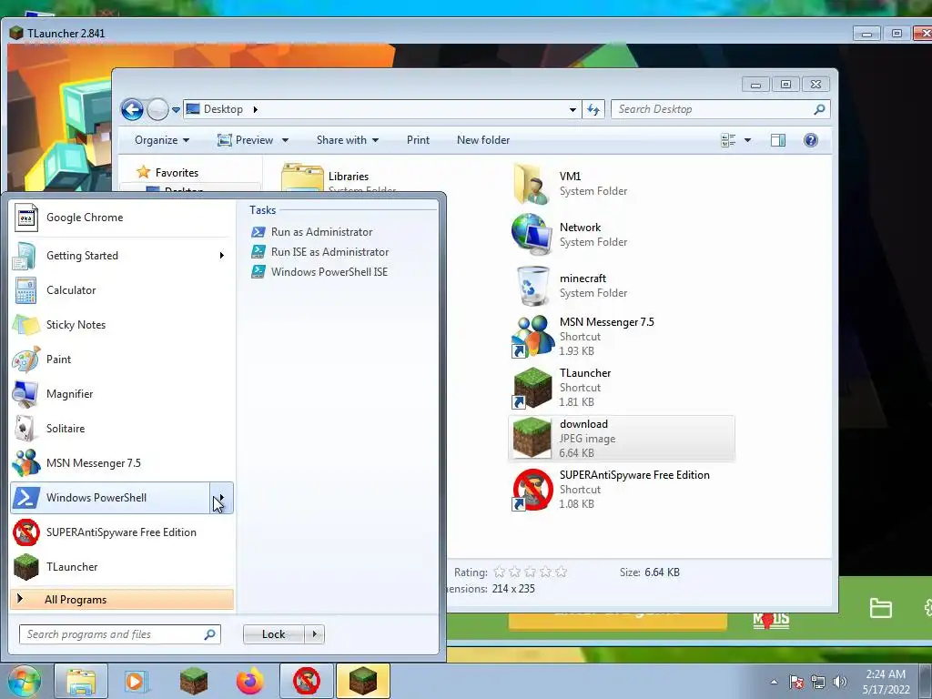Show hidden tray icons arrow
The width and height of the screenshot is (932, 699).
(x=774, y=682)
